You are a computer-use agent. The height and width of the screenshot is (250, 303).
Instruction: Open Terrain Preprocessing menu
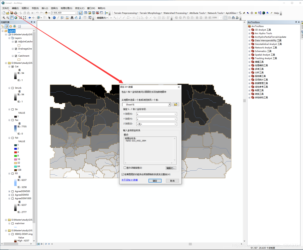[126, 13]
